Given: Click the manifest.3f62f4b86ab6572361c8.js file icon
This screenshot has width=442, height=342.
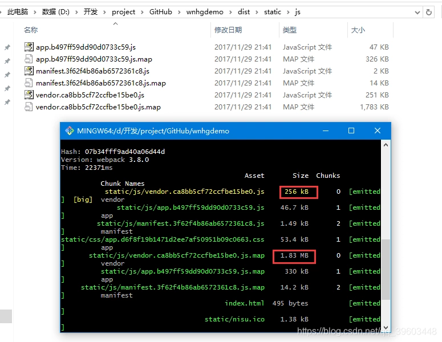Looking at the screenshot, I should click(x=29, y=71).
